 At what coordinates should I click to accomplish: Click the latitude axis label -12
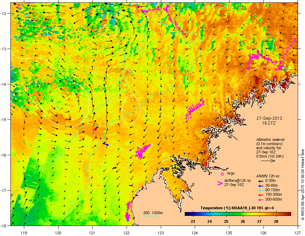pyautogui.click(x=4, y=13)
